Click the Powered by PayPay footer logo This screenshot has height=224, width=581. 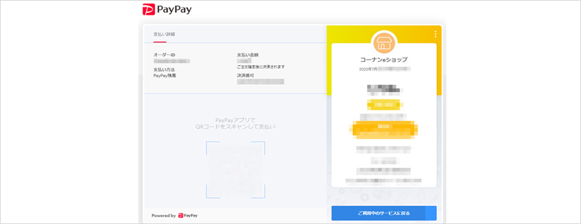(174, 215)
